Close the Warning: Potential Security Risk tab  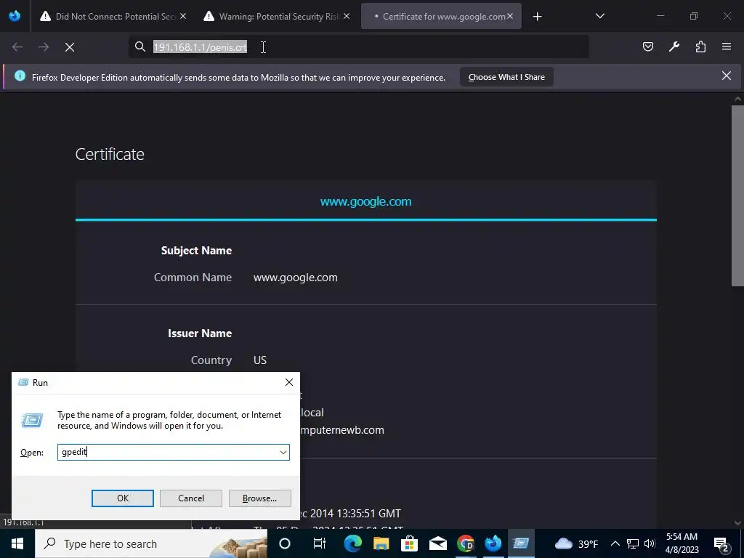(x=347, y=16)
